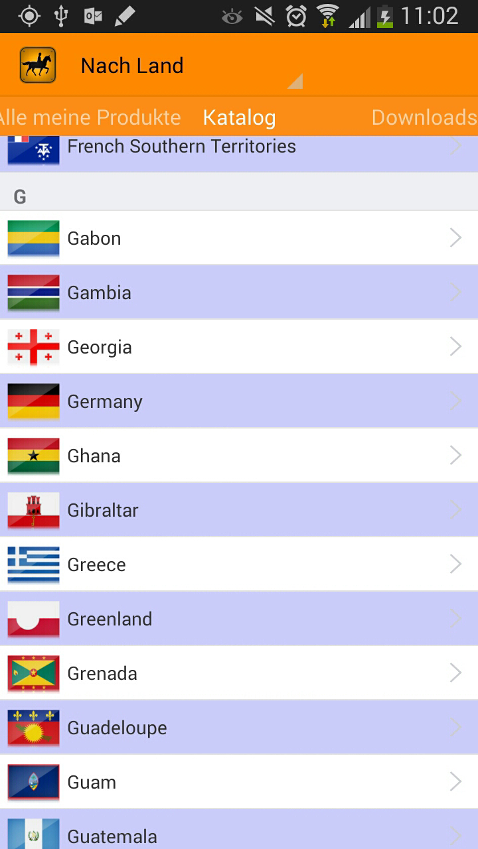Expand Grenada using its chevron arrow
Viewport: 478px width, 849px height.
coord(455,673)
